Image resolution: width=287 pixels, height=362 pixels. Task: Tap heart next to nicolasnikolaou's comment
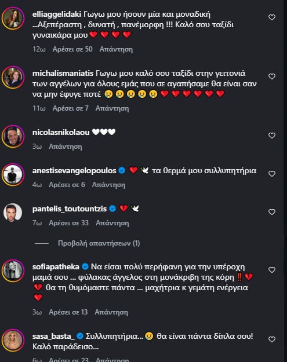point(272,136)
